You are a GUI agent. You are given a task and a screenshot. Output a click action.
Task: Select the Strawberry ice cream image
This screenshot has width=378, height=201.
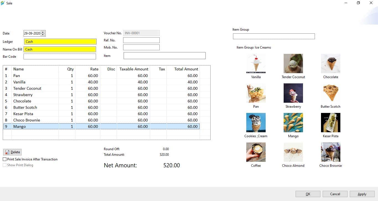click(293, 93)
